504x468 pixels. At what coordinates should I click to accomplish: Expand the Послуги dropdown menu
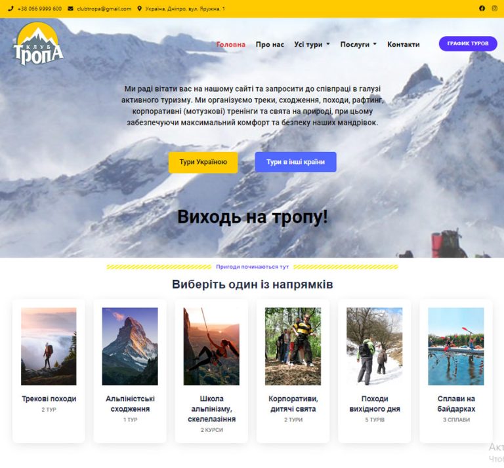pyautogui.click(x=358, y=45)
